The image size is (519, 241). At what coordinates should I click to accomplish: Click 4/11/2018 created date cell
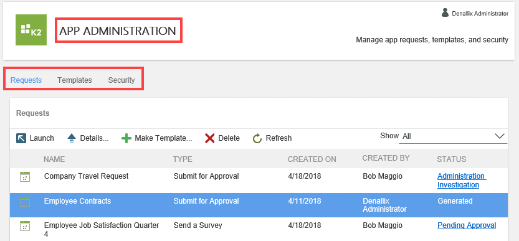(305, 201)
